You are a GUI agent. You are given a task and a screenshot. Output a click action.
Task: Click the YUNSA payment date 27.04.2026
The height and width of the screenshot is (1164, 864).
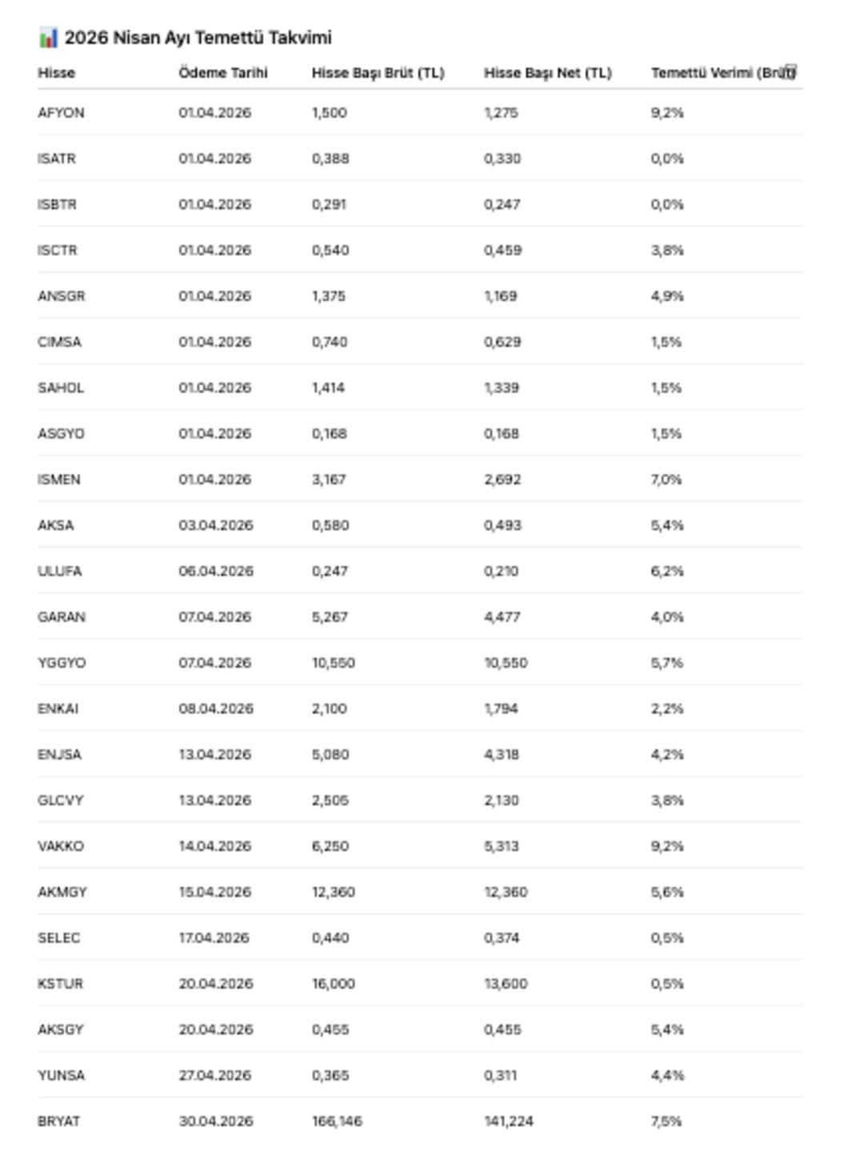coord(215,1075)
